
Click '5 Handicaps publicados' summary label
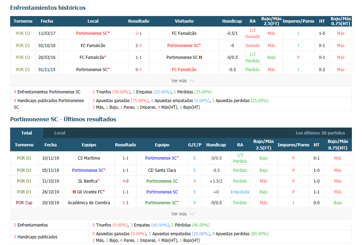pyautogui.click(x=36, y=237)
